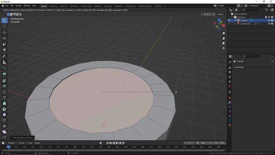Open the Options dropdown in viewport header
The height and width of the screenshot is (155, 275).
pos(221,14)
